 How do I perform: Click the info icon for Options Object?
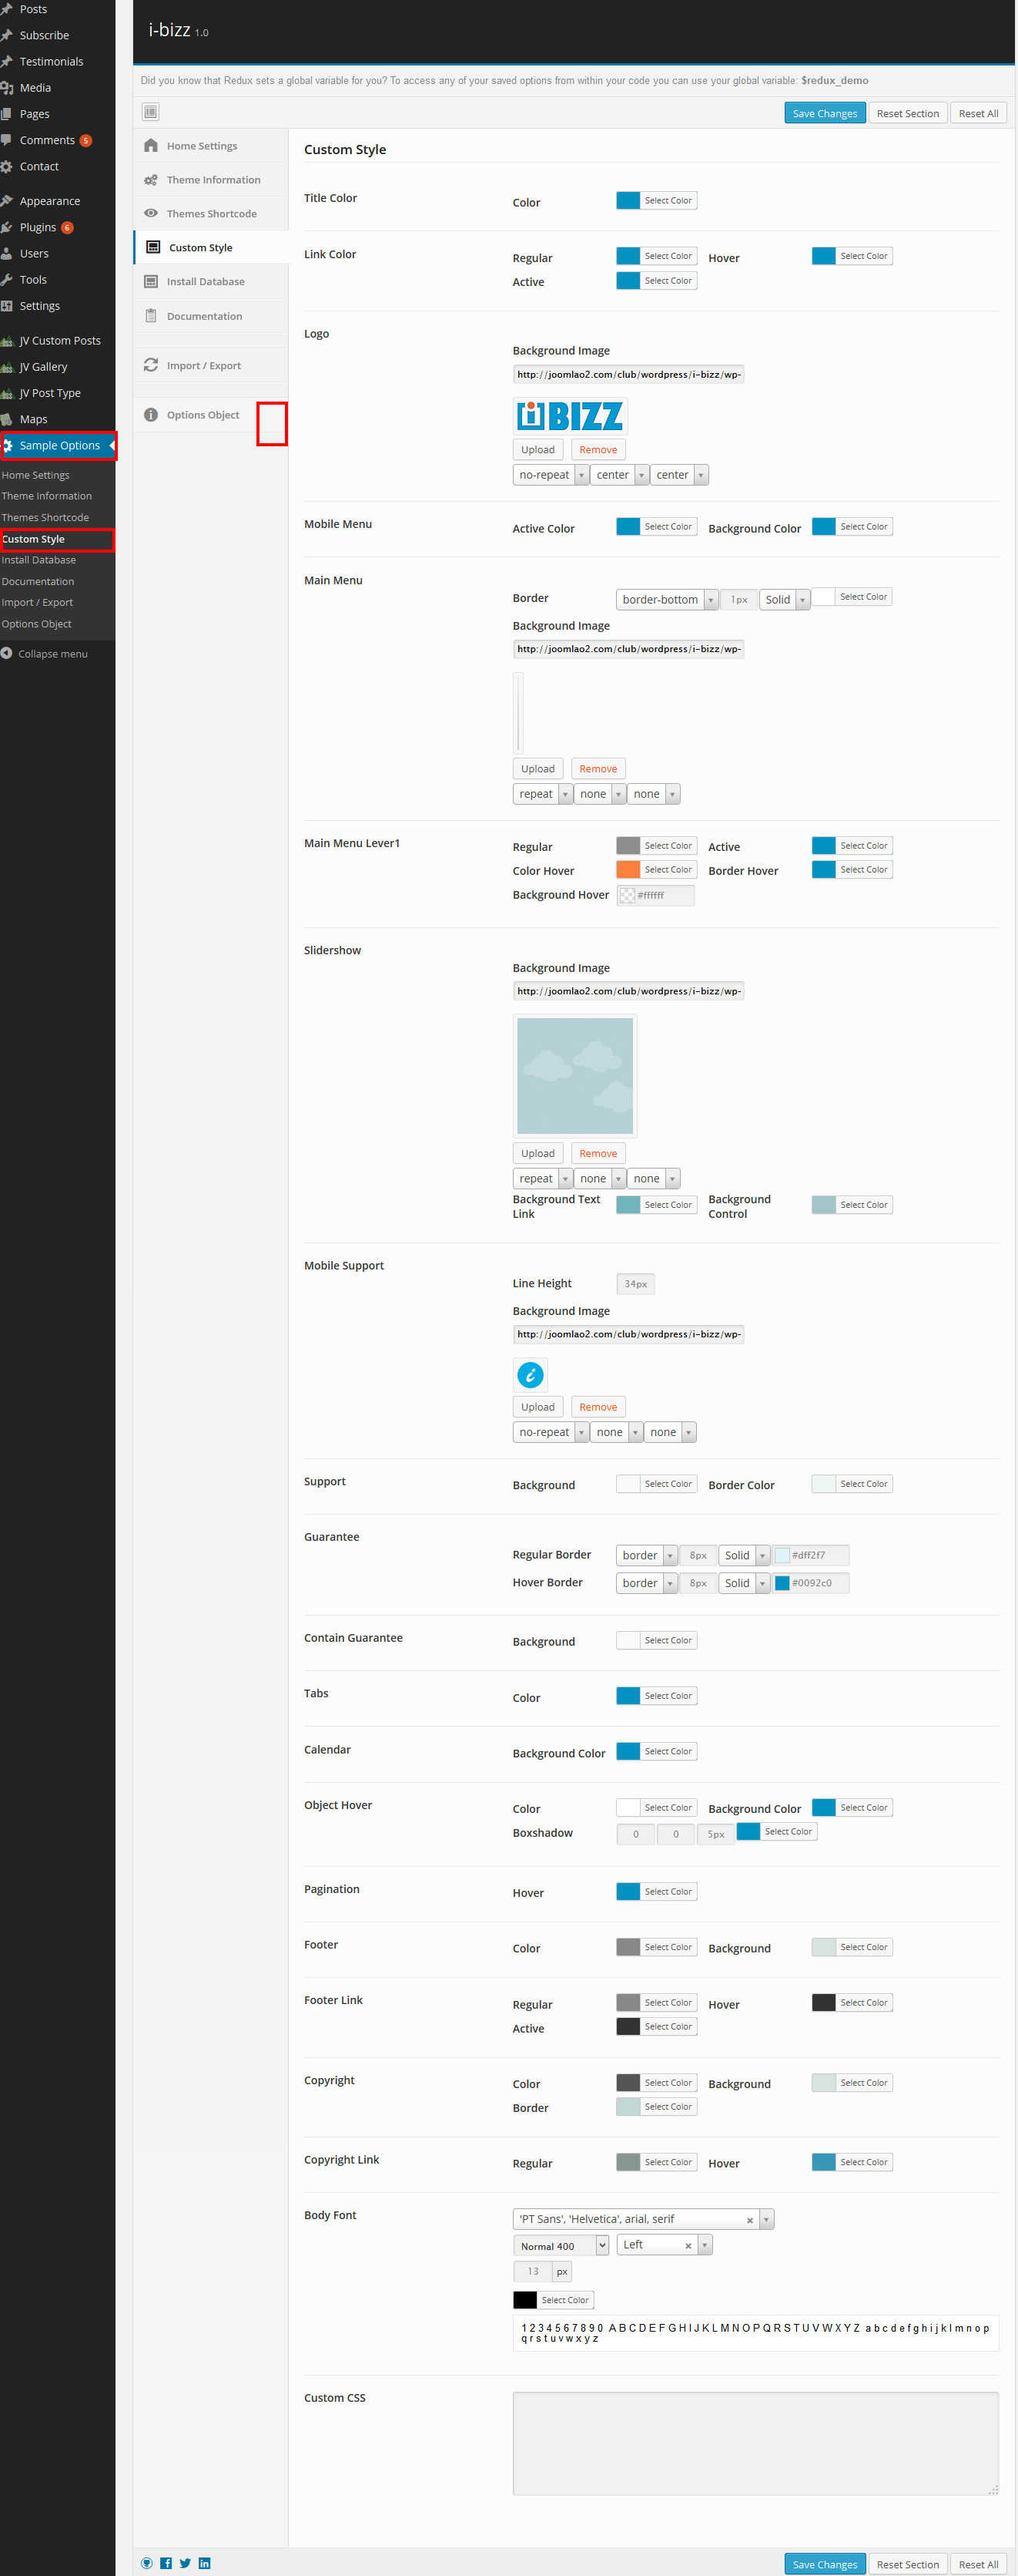tap(151, 415)
